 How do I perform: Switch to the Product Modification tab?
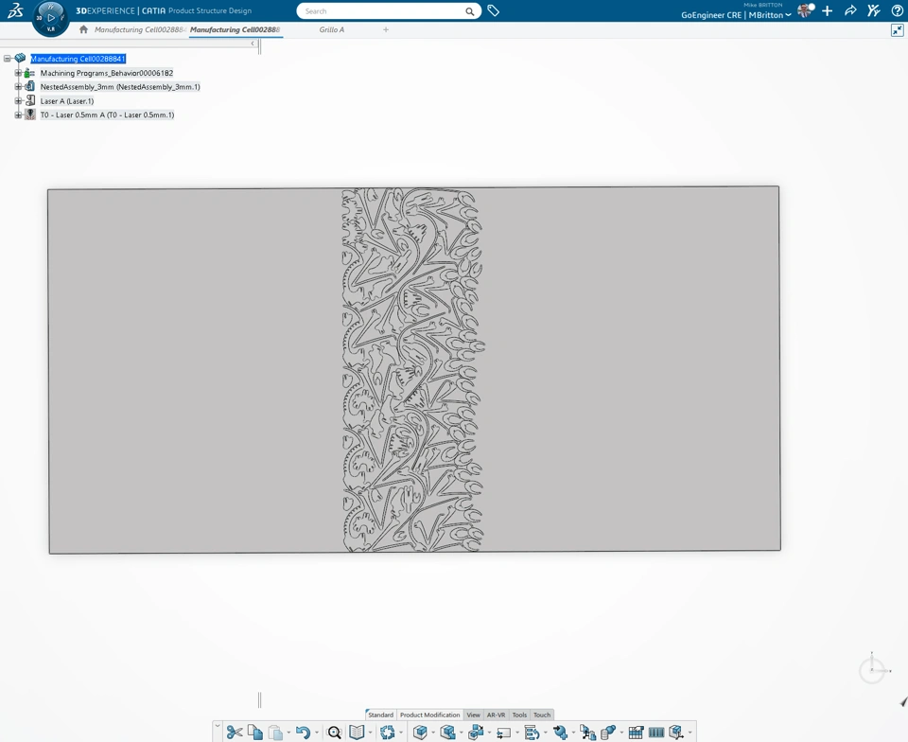click(x=429, y=715)
